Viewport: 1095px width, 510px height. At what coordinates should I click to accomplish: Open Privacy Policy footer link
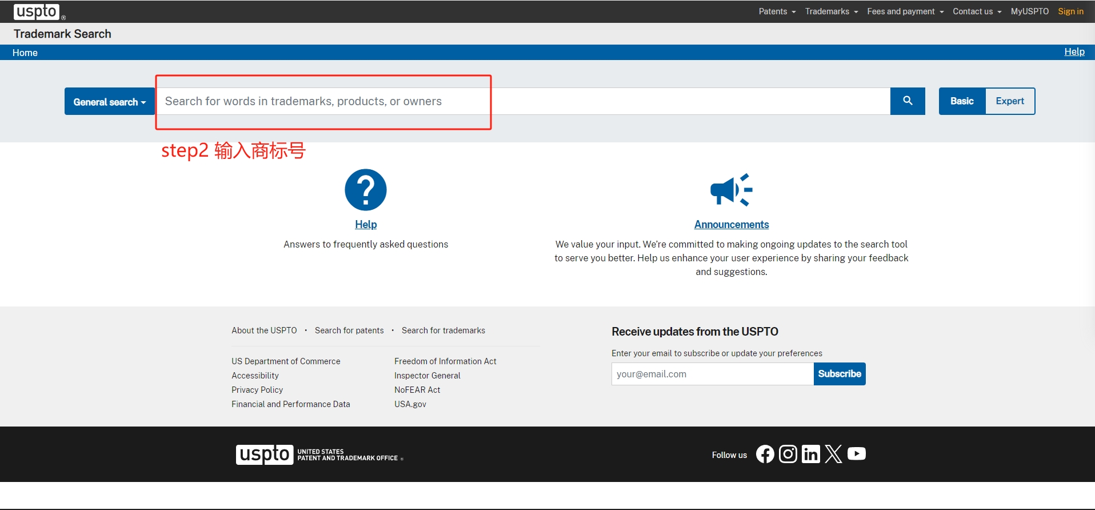click(x=257, y=390)
